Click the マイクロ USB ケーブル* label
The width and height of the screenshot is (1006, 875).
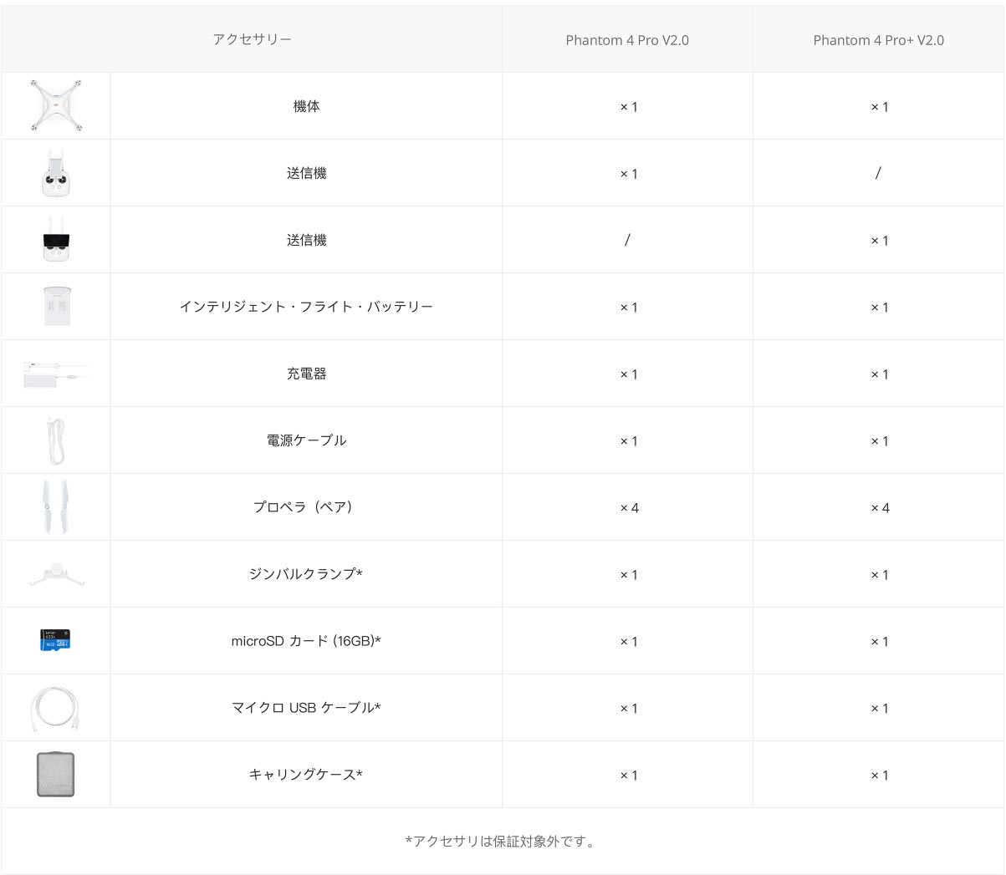tap(306, 708)
